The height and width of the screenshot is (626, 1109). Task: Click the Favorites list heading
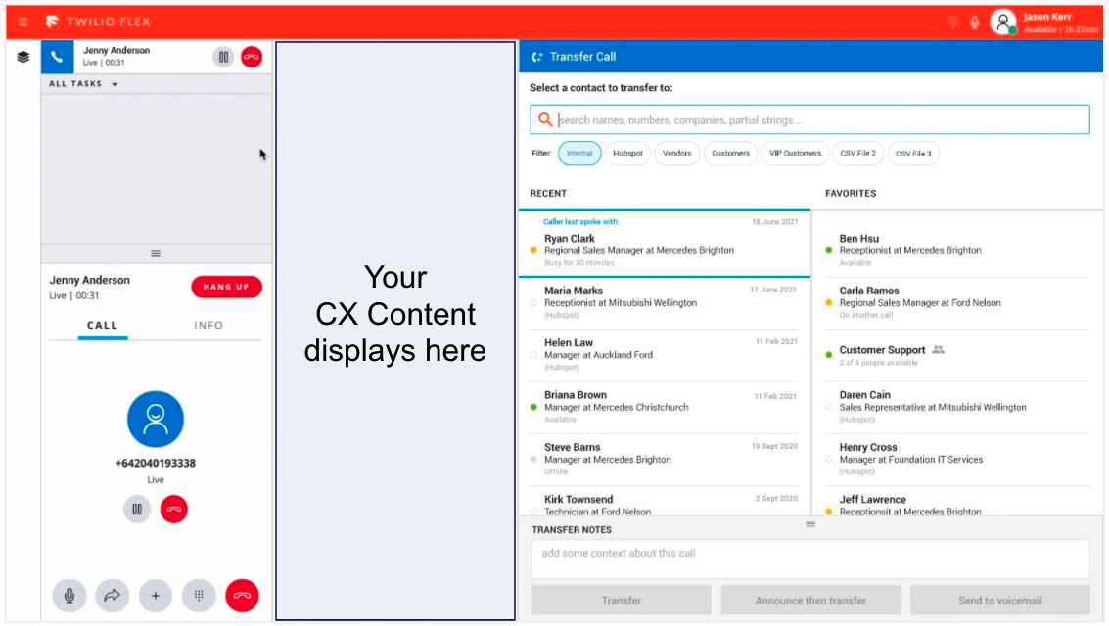click(851, 193)
